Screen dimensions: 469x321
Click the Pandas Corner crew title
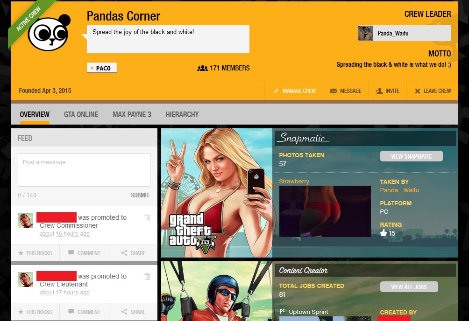[x=123, y=16]
